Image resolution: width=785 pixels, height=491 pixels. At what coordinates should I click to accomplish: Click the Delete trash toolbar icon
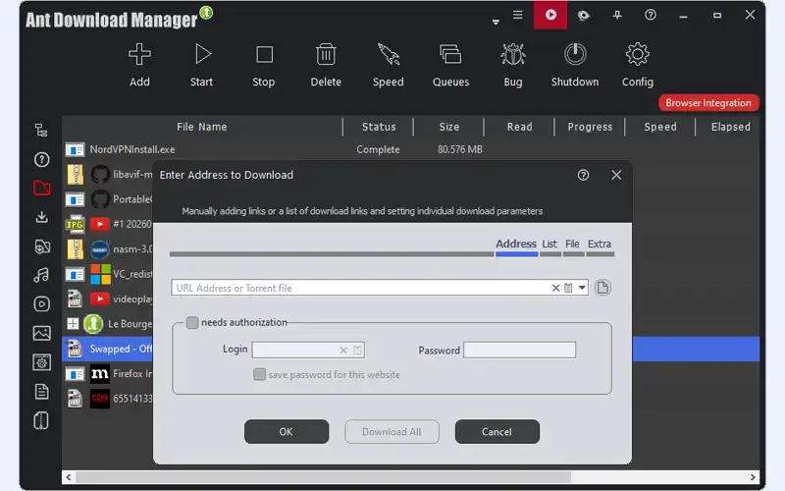click(x=326, y=54)
